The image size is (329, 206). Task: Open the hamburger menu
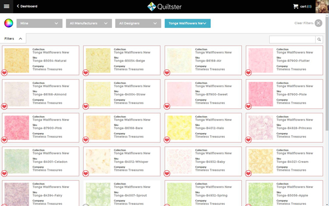click(x=7, y=6)
